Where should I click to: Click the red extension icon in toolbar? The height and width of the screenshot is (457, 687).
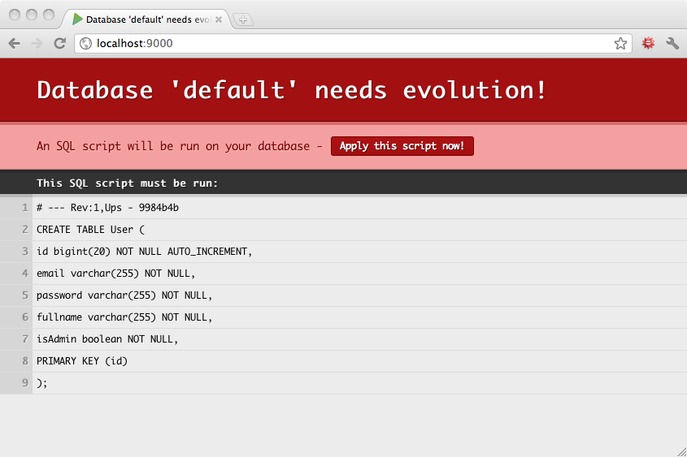coord(648,44)
